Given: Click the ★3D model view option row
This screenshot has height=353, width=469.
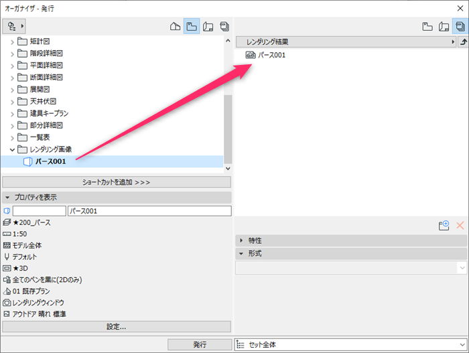Looking at the screenshot, I should pos(15,268).
